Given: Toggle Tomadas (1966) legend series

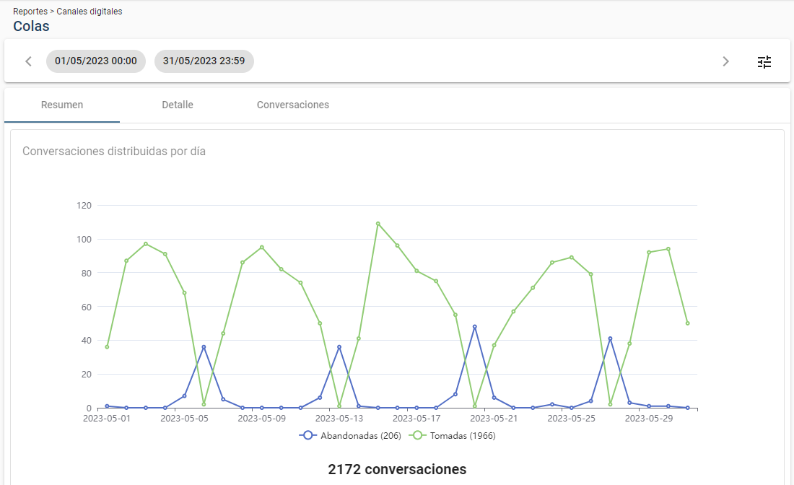Looking at the screenshot, I should click(x=452, y=435).
